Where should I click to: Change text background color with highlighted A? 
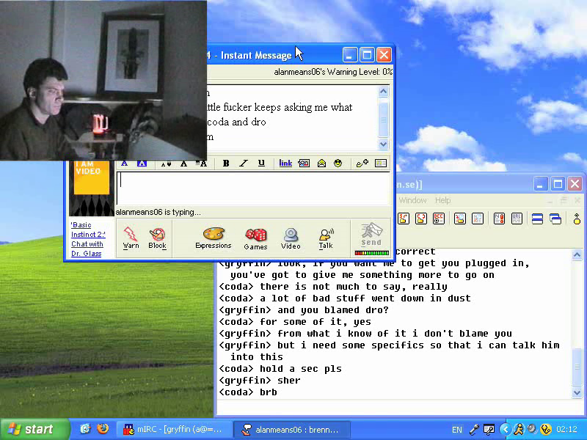(x=142, y=164)
